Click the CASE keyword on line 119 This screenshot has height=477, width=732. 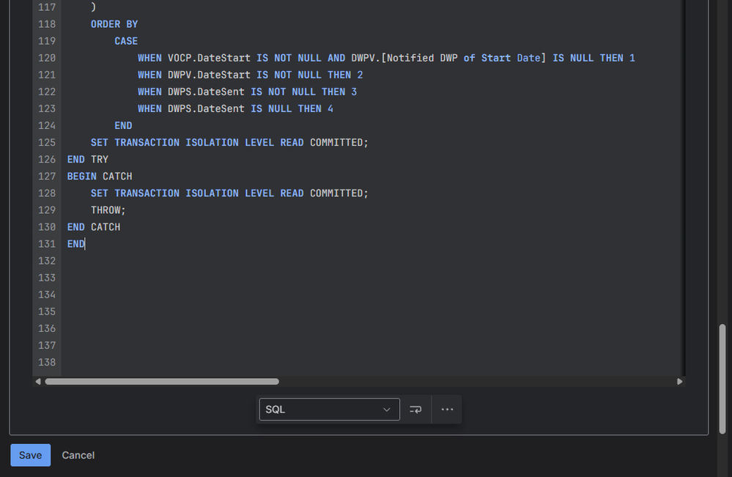[125, 40]
